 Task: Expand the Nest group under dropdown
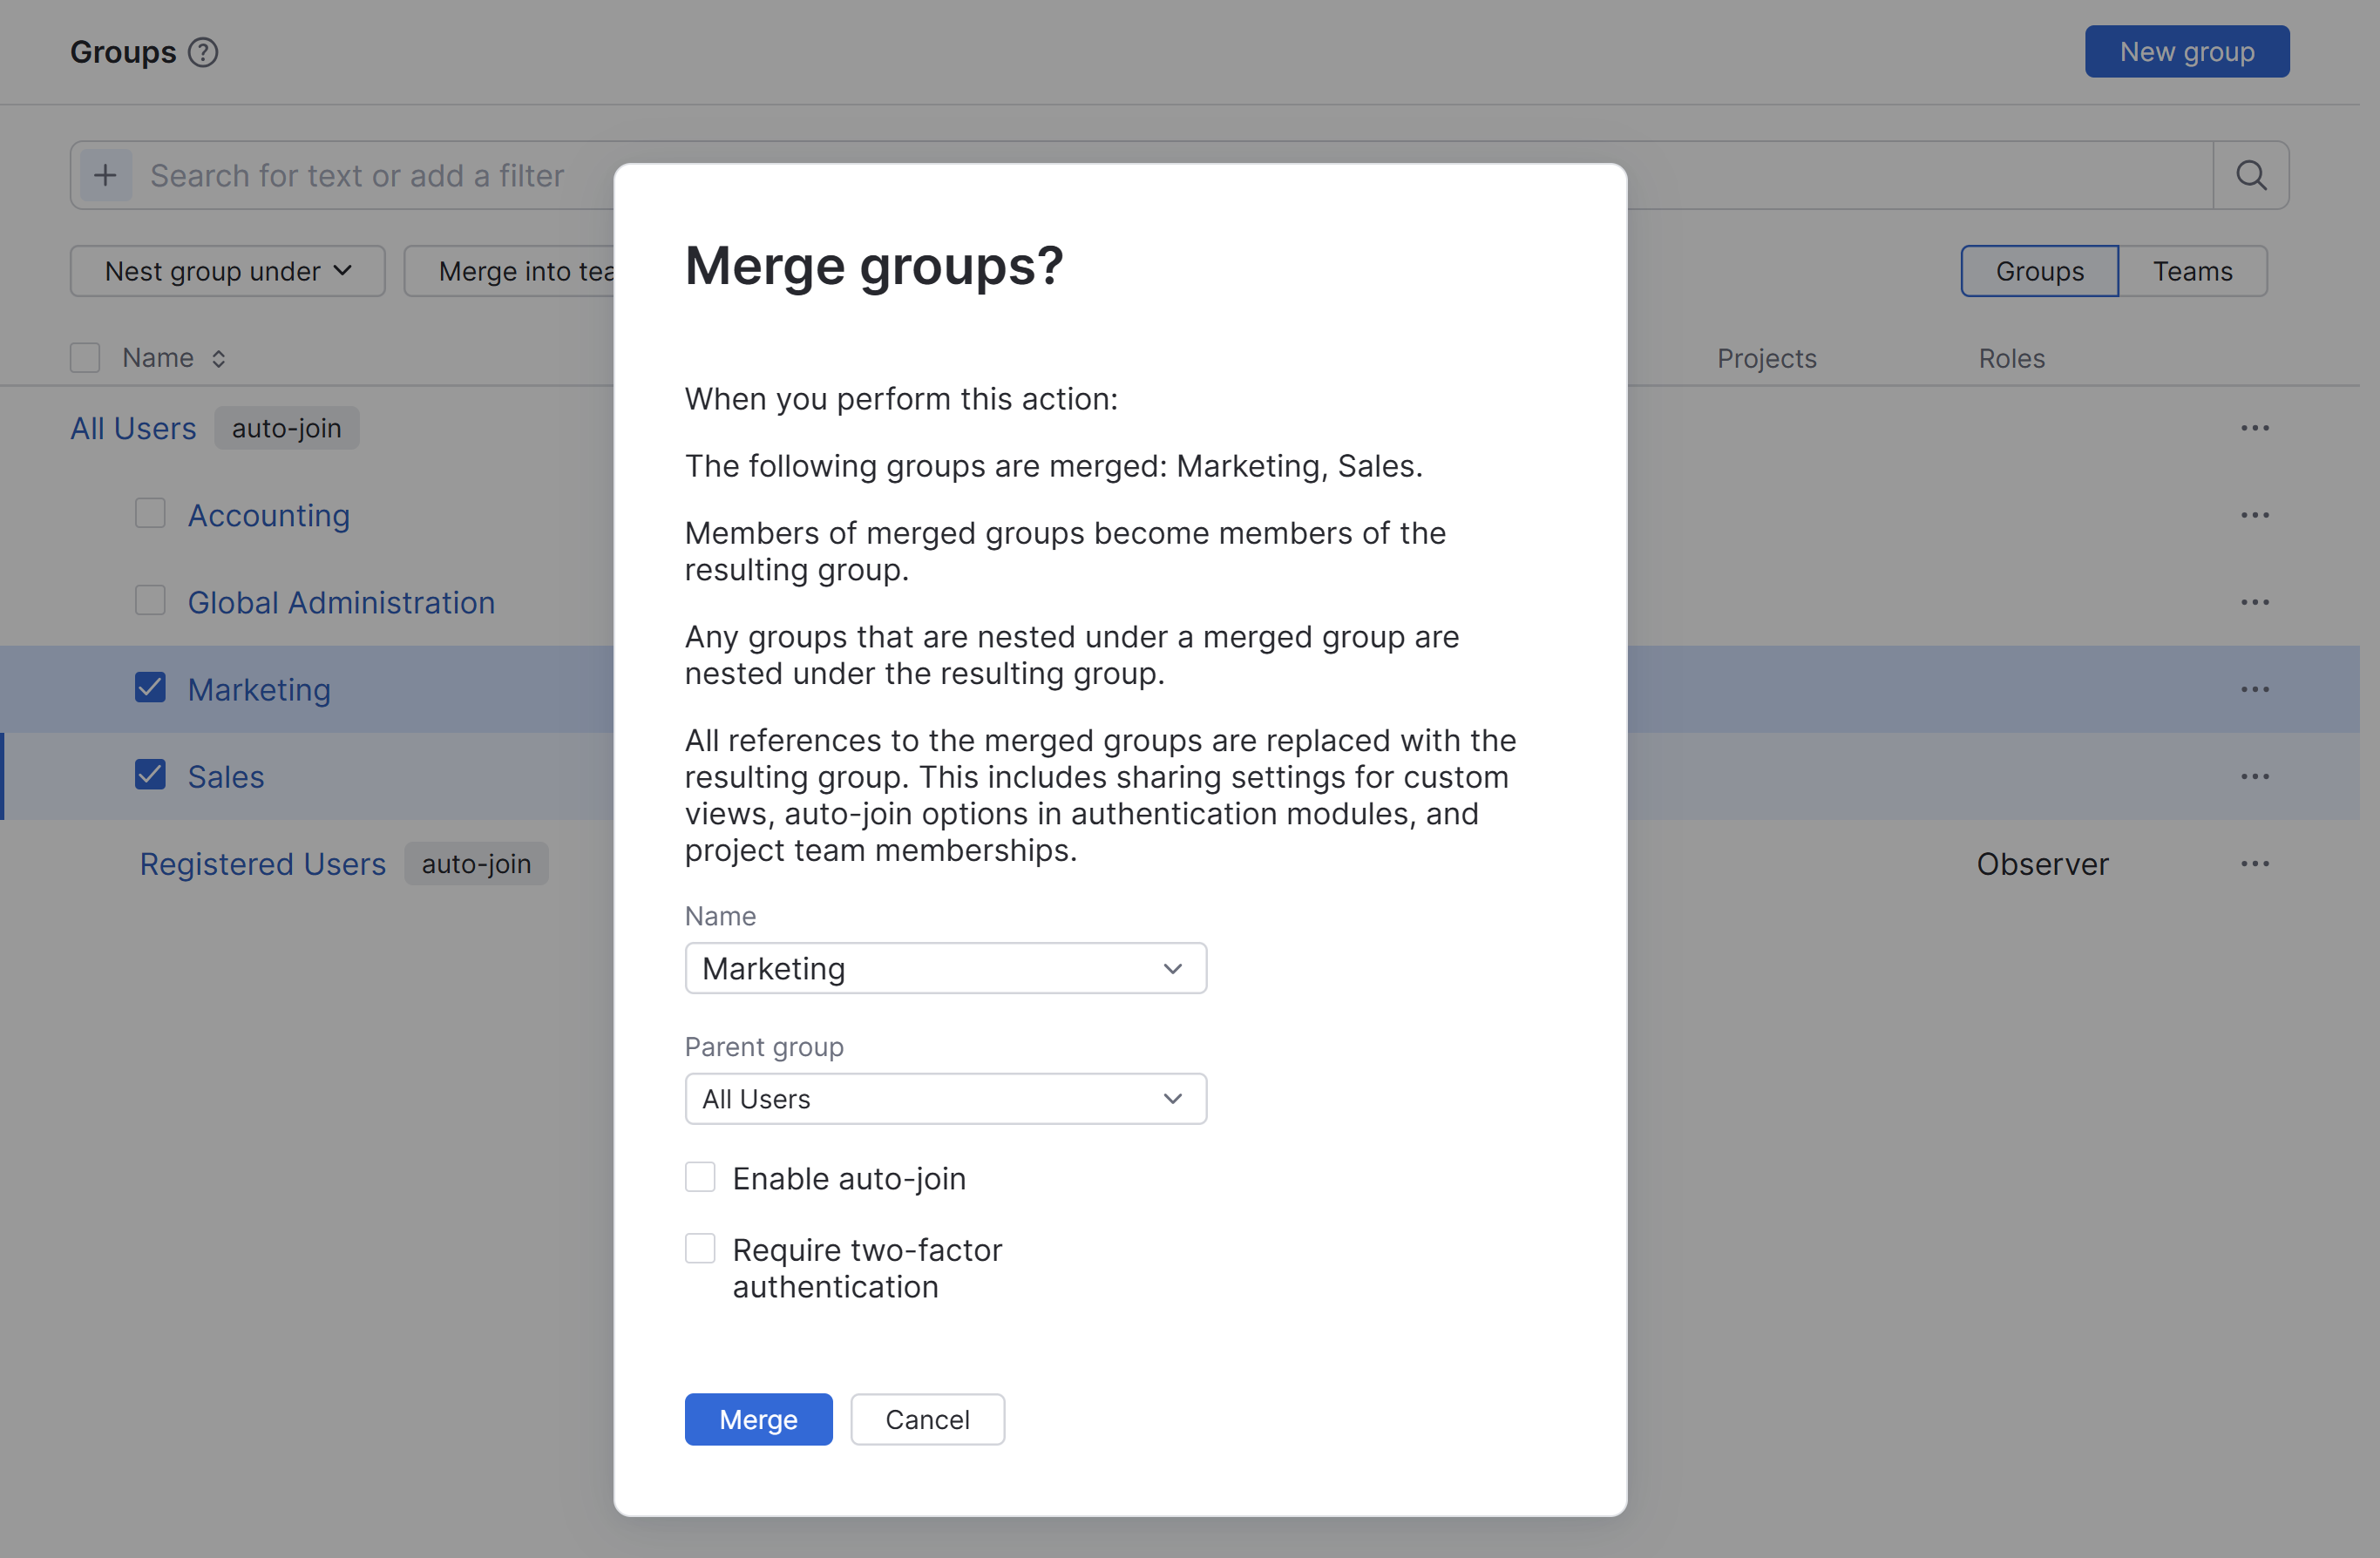click(227, 270)
